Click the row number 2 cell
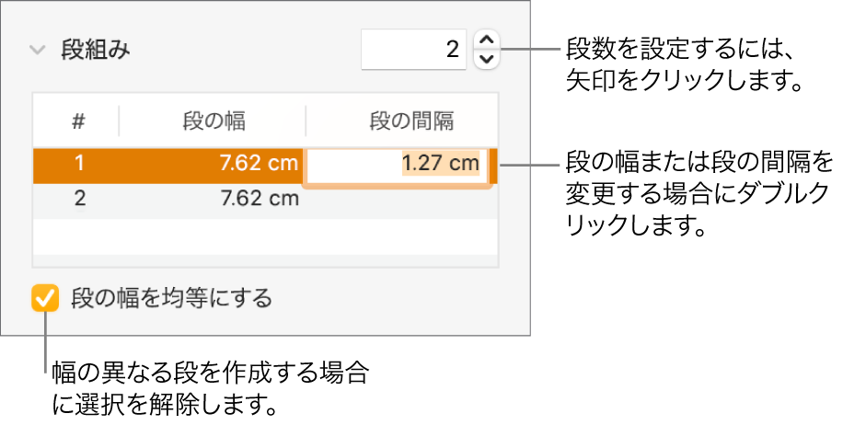Screen dimensions: 843x425 (x=79, y=198)
